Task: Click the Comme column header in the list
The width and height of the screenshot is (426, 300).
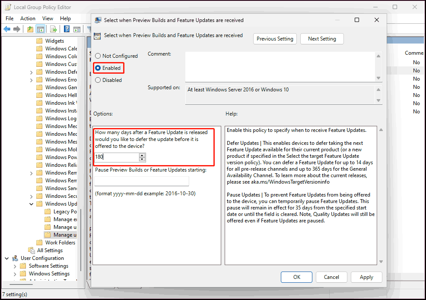Action: tap(414, 53)
